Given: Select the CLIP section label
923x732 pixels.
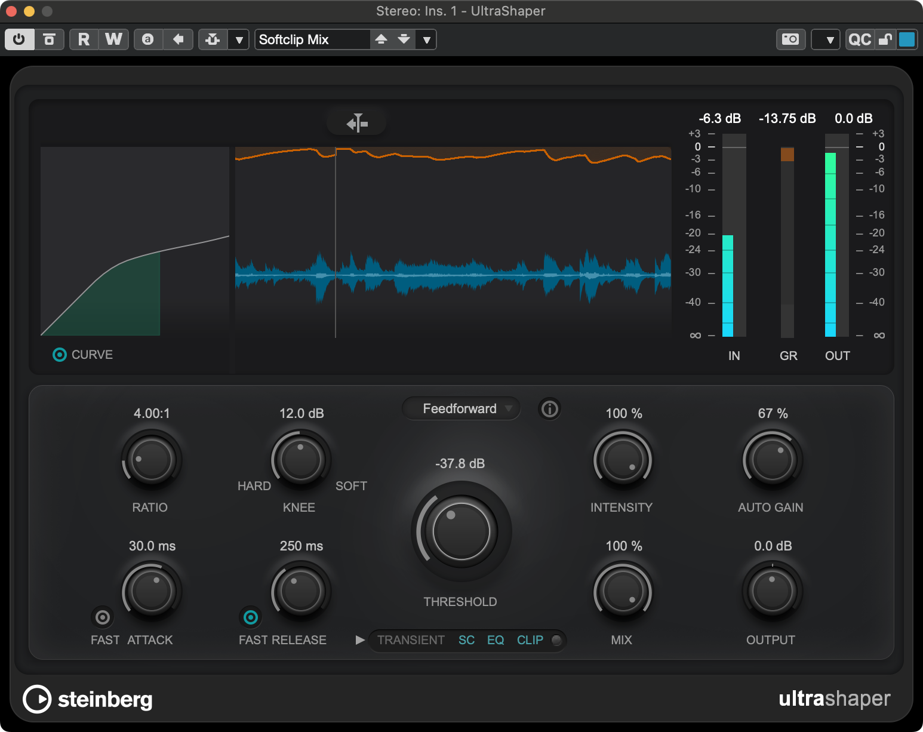Looking at the screenshot, I should [x=530, y=640].
